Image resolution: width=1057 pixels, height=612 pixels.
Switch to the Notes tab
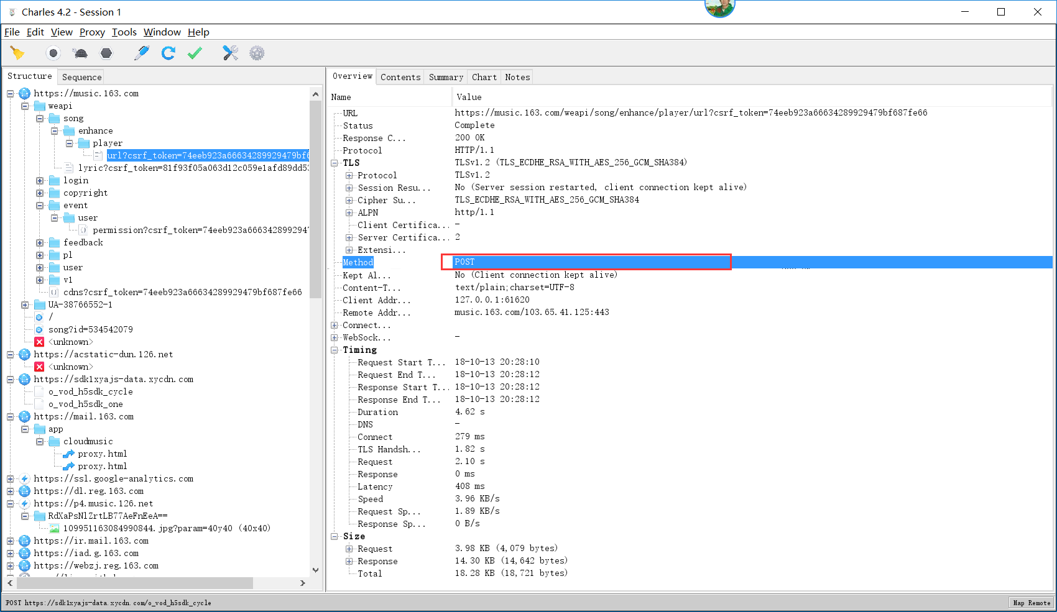(517, 77)
